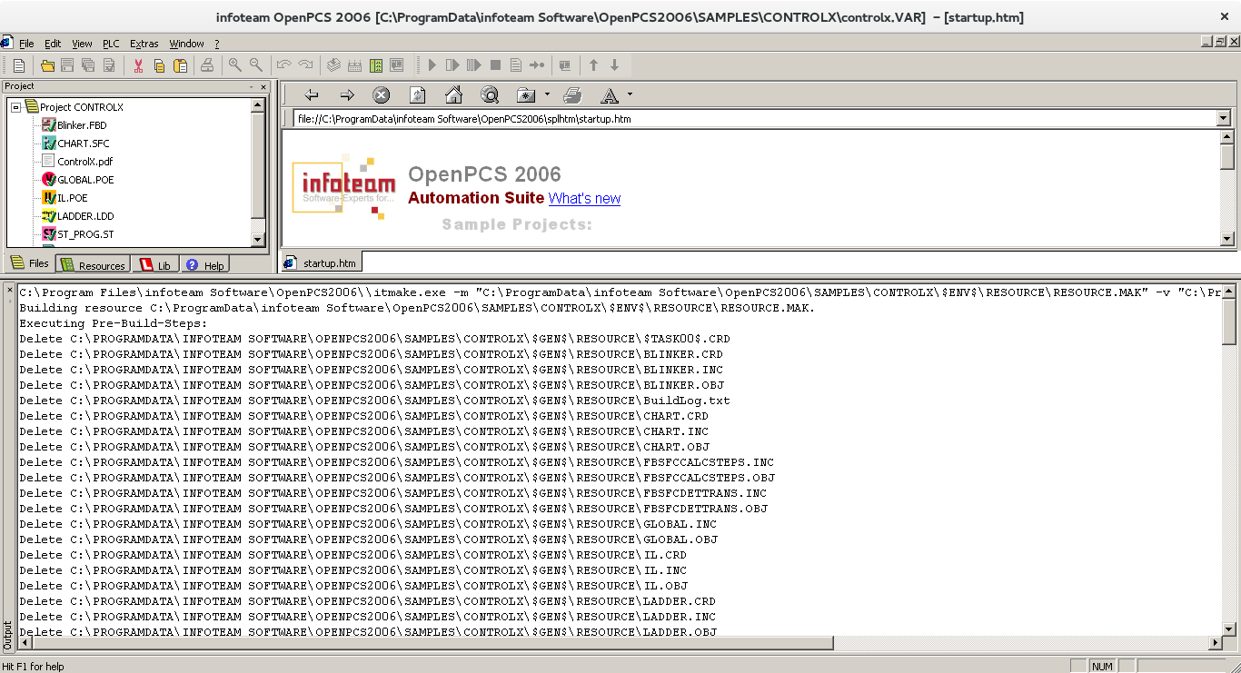Screen dimensions: 1241x673
Task: Open the ? help menu
Action: point(216,44)
